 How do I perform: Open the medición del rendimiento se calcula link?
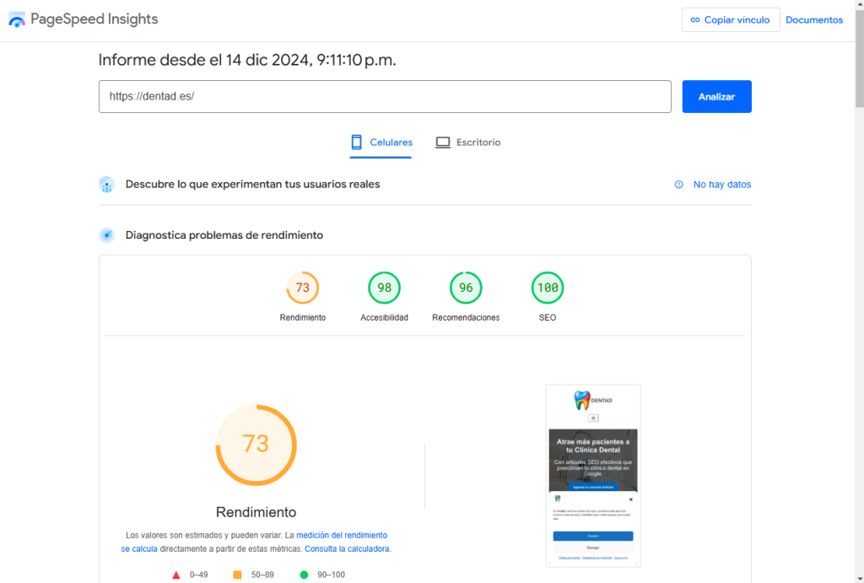click(341, 535)
